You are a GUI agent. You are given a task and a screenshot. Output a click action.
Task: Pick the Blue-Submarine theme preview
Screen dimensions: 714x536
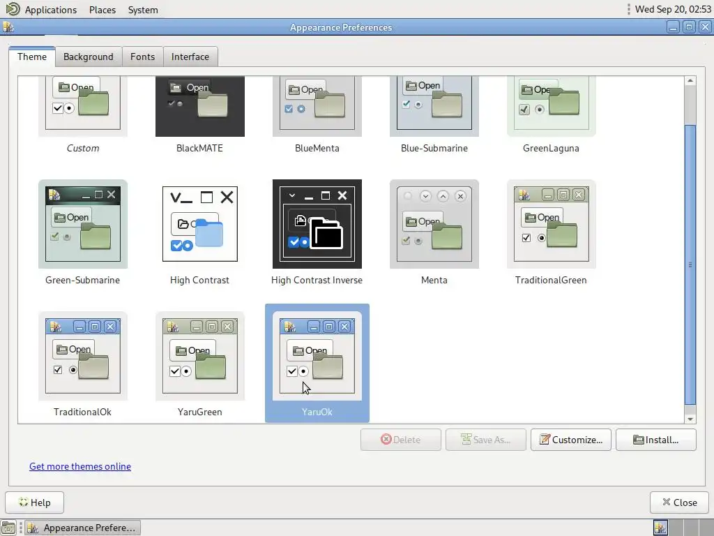(x=434, y=106)
